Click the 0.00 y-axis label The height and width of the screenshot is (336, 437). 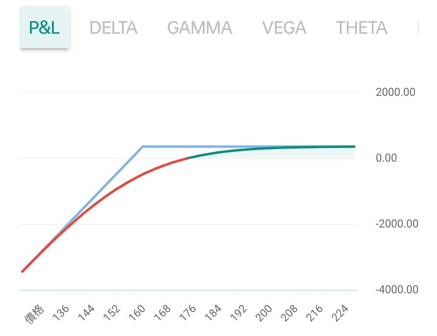click(386, 158)
